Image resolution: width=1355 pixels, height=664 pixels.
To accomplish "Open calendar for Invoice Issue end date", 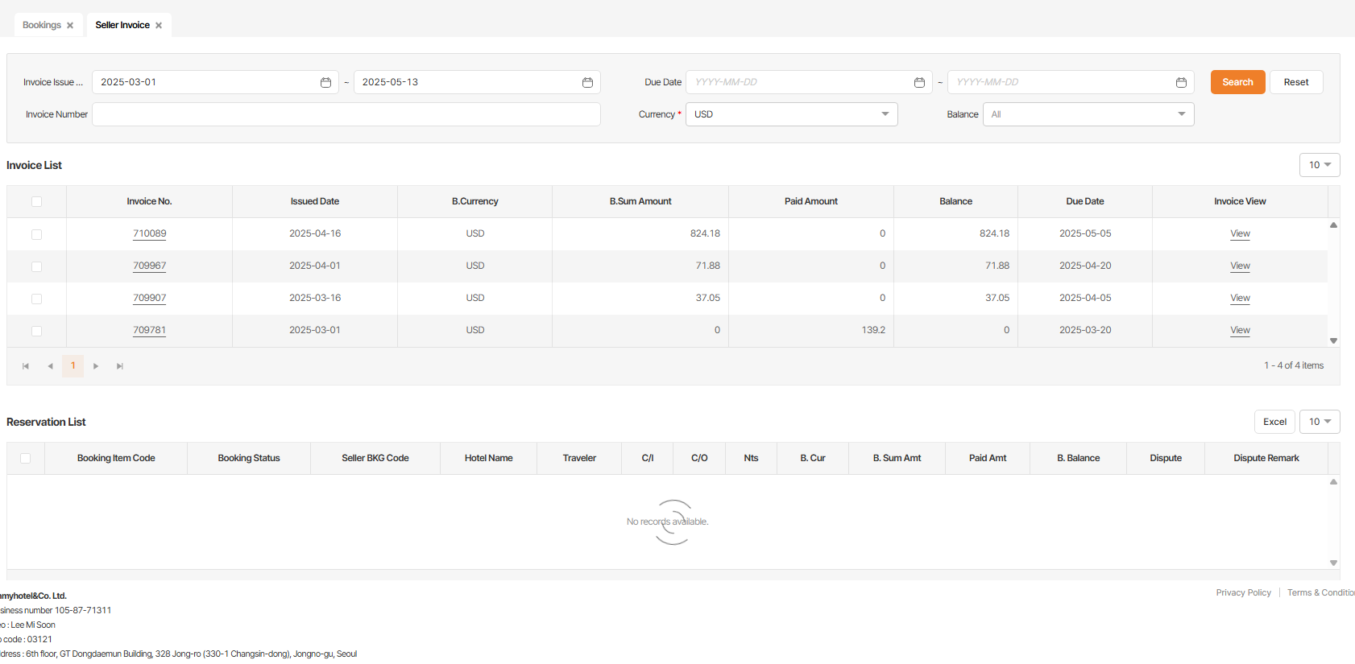I will [587, 82].
